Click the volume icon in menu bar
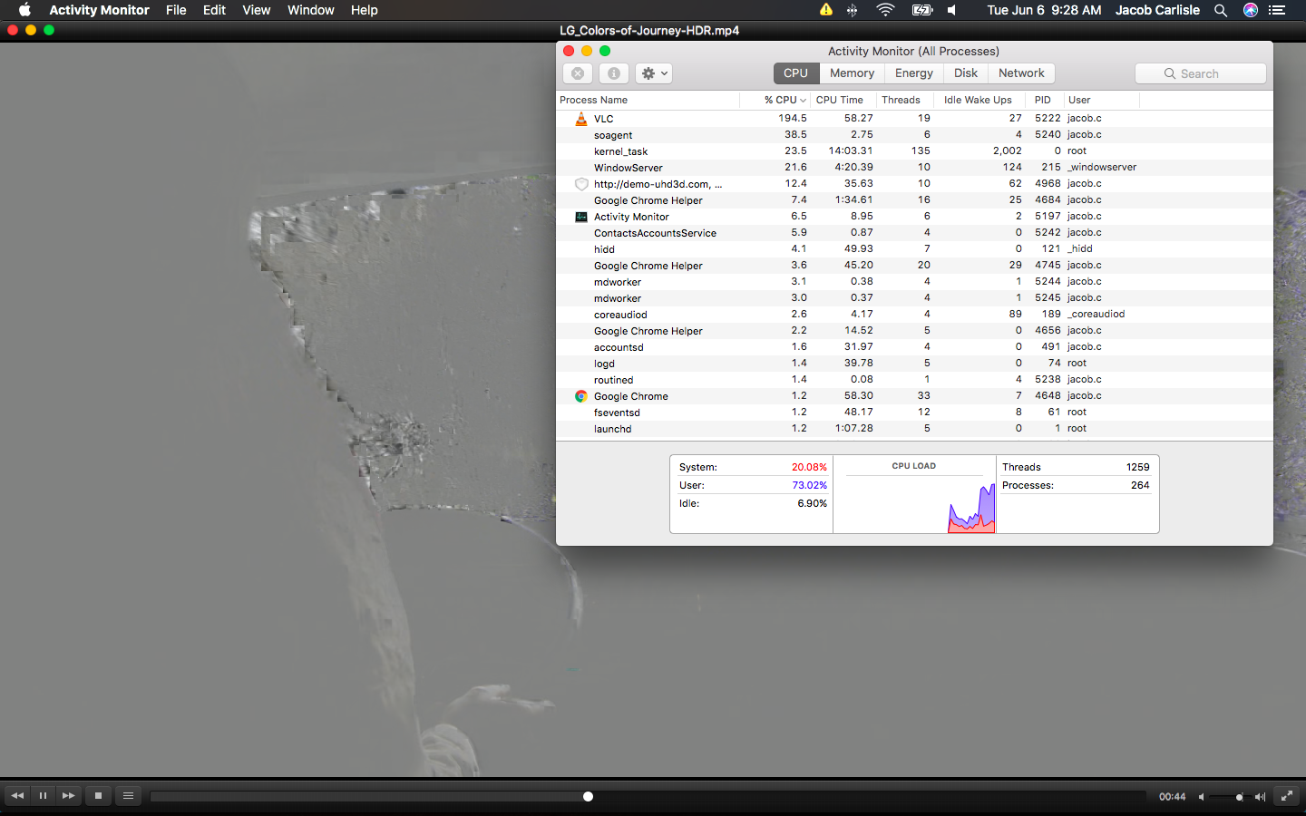The width and height of the screenshot is (1306, 816). [x=952, y=10]
